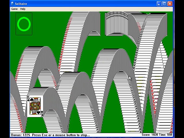Screen dimensions: 184x138
Task: Click the Solitaire title bar icon
Action: click(12, 4)
